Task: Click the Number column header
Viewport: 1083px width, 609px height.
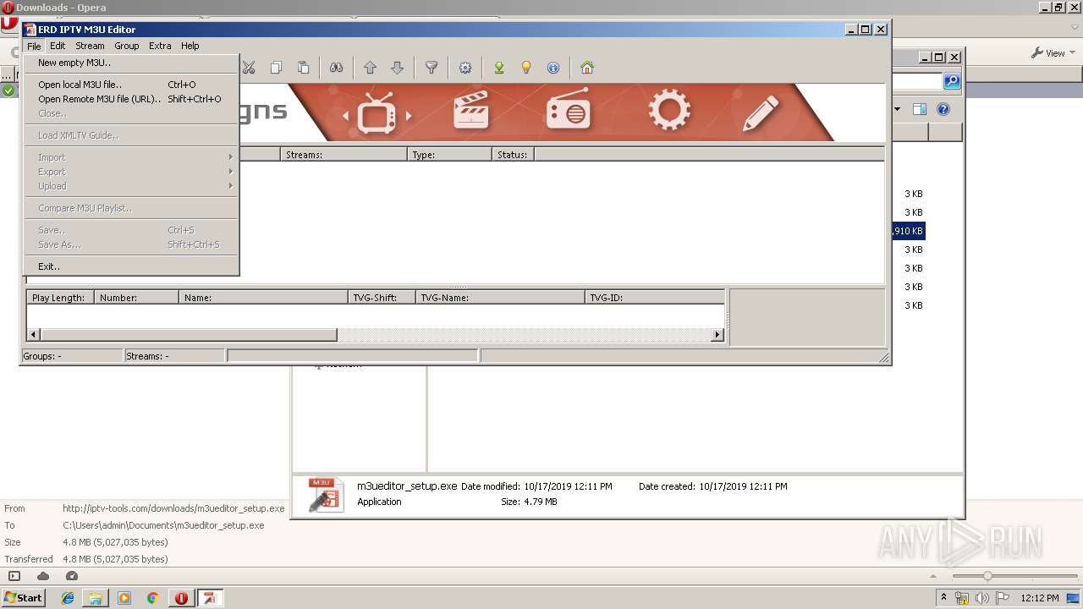Action: point(136,298)
